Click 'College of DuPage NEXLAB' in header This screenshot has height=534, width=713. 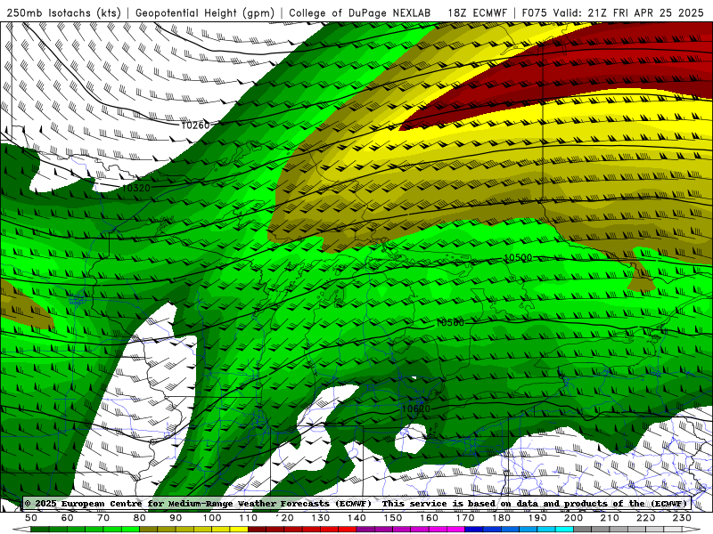pos(359,13)
